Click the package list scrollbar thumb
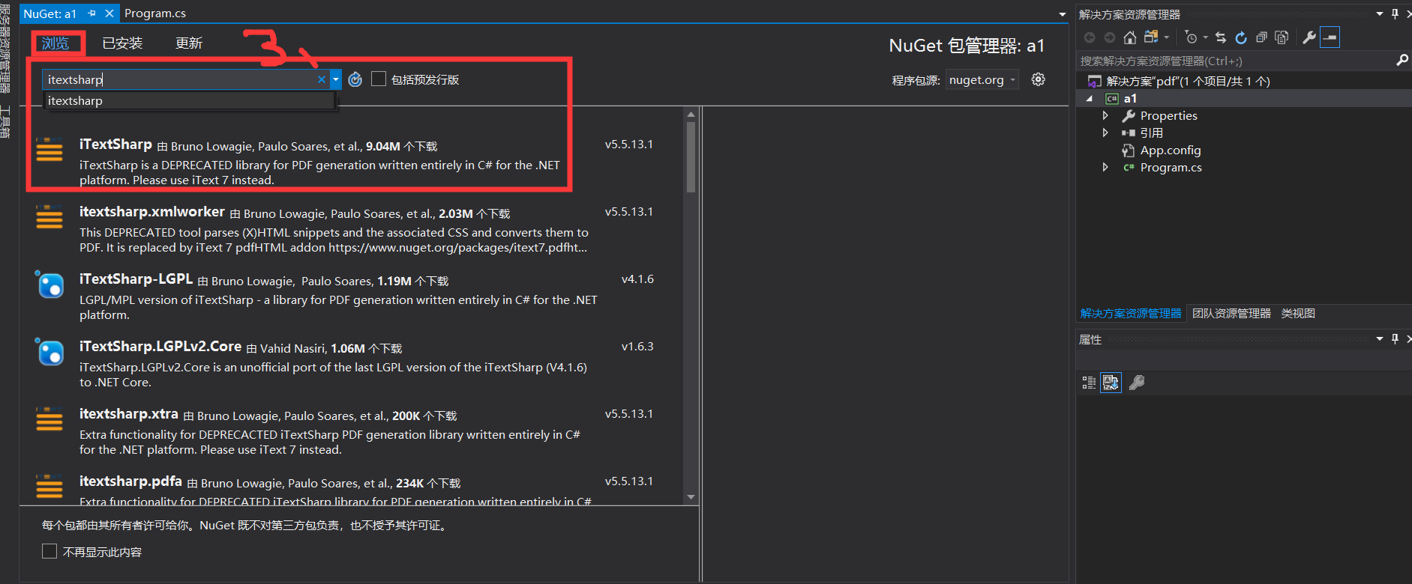Screen dimensions: 1412x584 click(x=691, y=157)
